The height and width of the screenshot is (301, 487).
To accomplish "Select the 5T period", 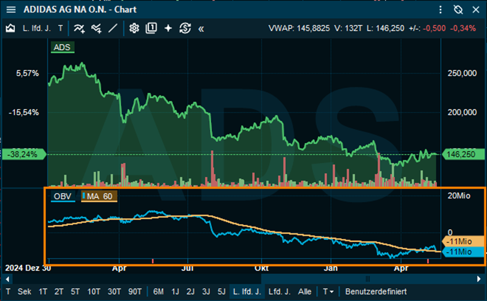I will point(75,292).
